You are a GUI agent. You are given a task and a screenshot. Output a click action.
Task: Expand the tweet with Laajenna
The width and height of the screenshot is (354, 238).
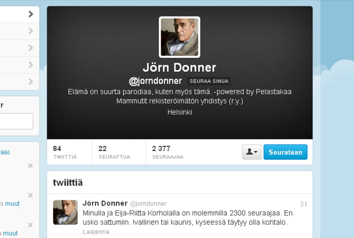pos(96,232)
